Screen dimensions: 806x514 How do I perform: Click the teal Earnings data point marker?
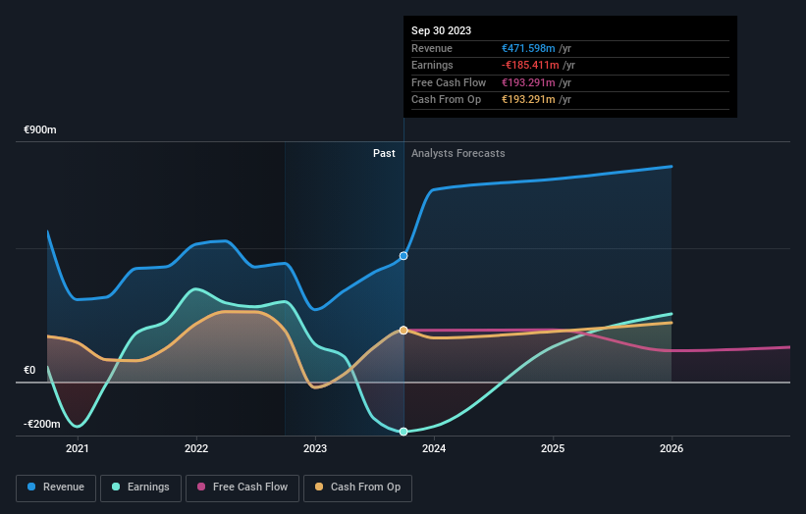[x=403, y=432]
